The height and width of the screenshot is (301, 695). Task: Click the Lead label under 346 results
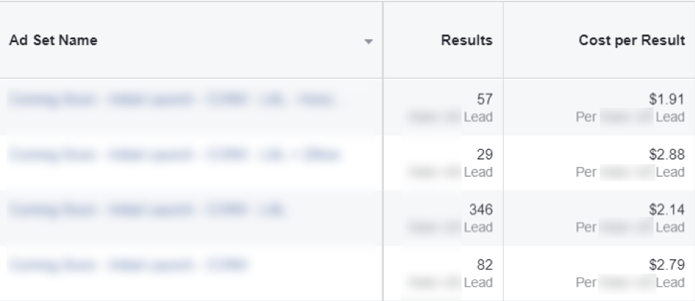tap(478, 227)
